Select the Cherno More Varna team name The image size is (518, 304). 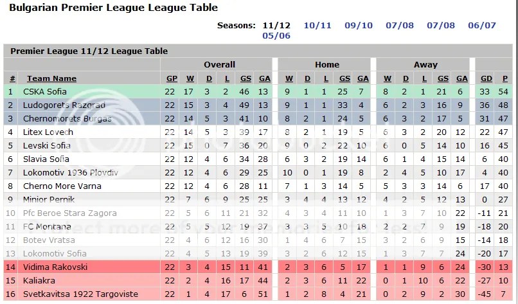[x=62, y=186]
